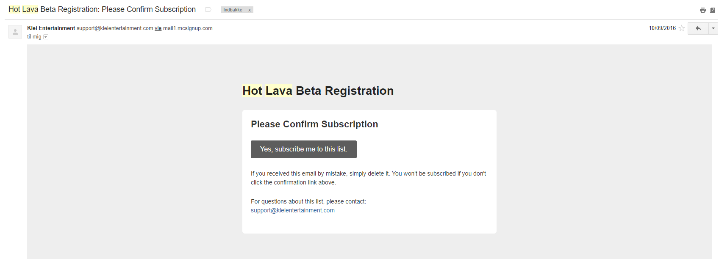Print the email using the printer icon
The height and width of the screenshot is (264, 719).
[703, 10]
